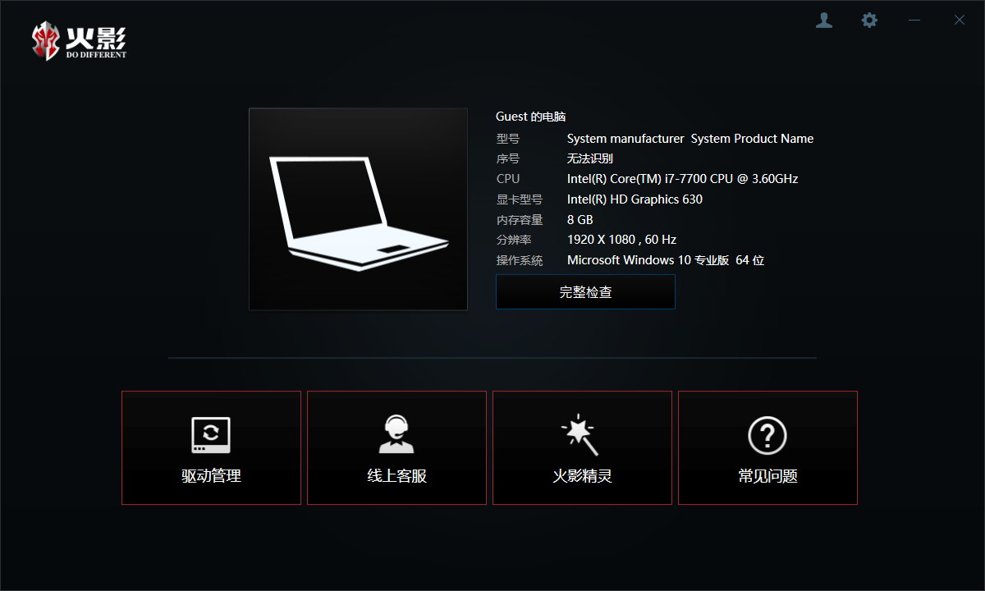Open the user account icon
This screenshot has width=985, height=591.
pyautogui.click(x=824, y=21)
